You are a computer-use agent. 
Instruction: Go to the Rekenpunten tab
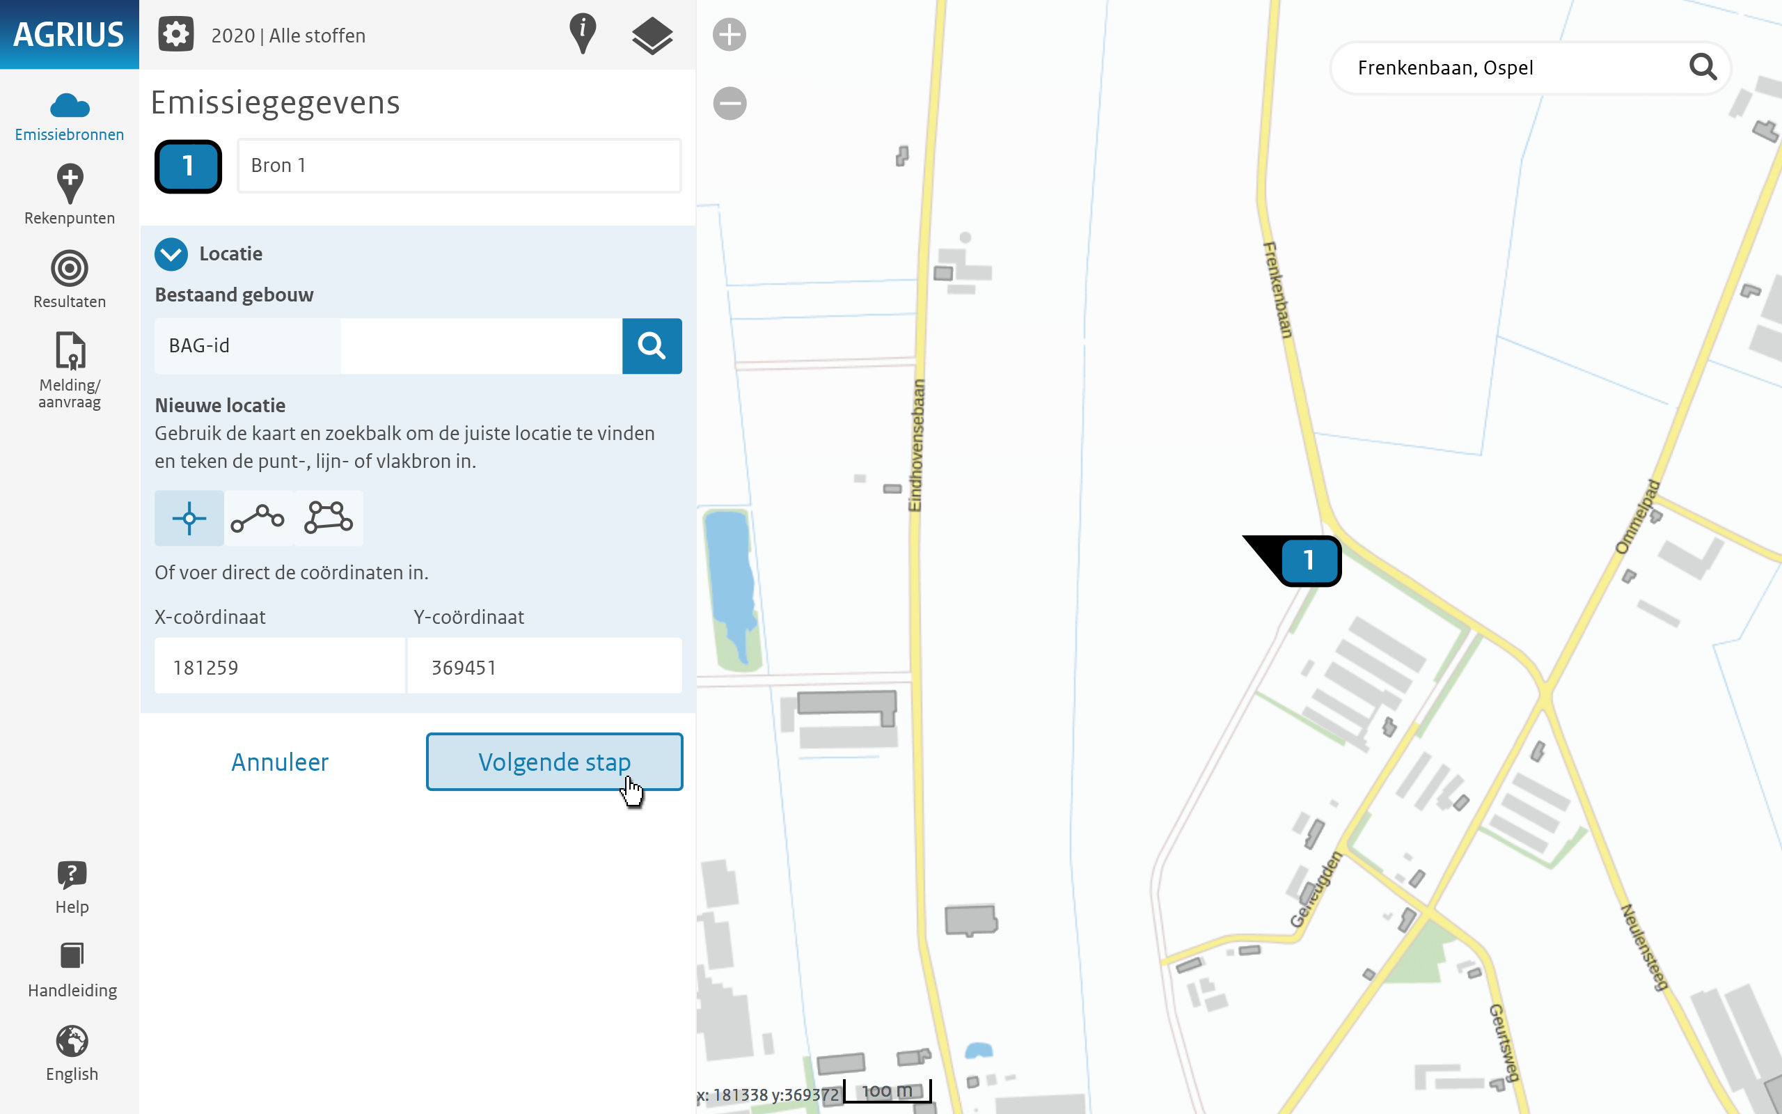click(69, 194)
